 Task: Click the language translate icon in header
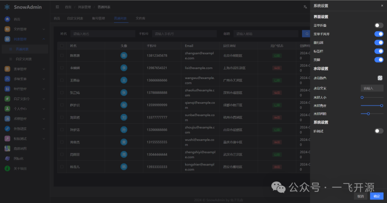click(x=305, y=7)
